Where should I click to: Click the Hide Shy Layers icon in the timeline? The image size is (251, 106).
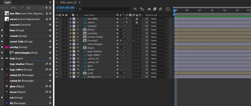click(x=149, y=9)
